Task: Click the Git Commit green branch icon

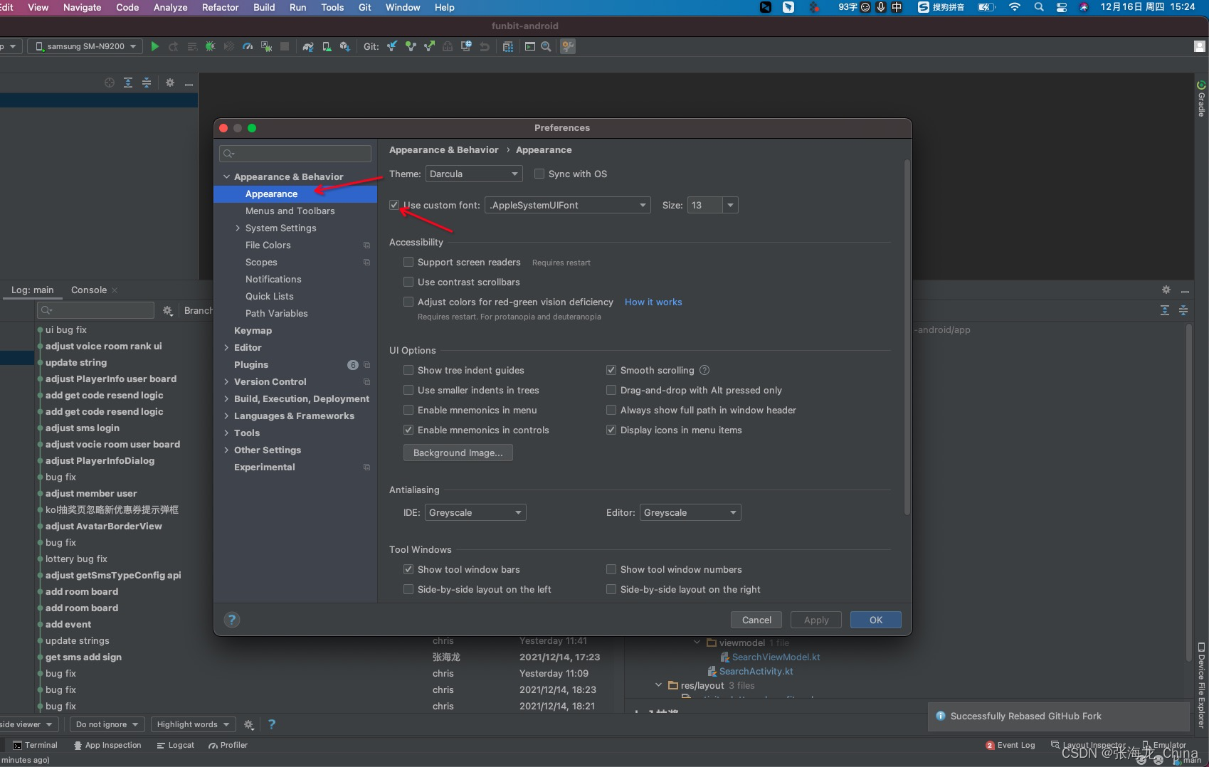Action: [411, 46]
